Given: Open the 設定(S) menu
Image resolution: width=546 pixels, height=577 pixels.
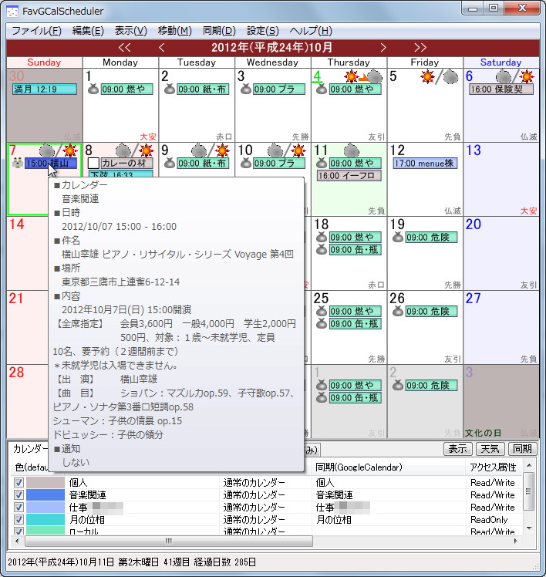Looking at the screenshot, I should click(263, 31).
